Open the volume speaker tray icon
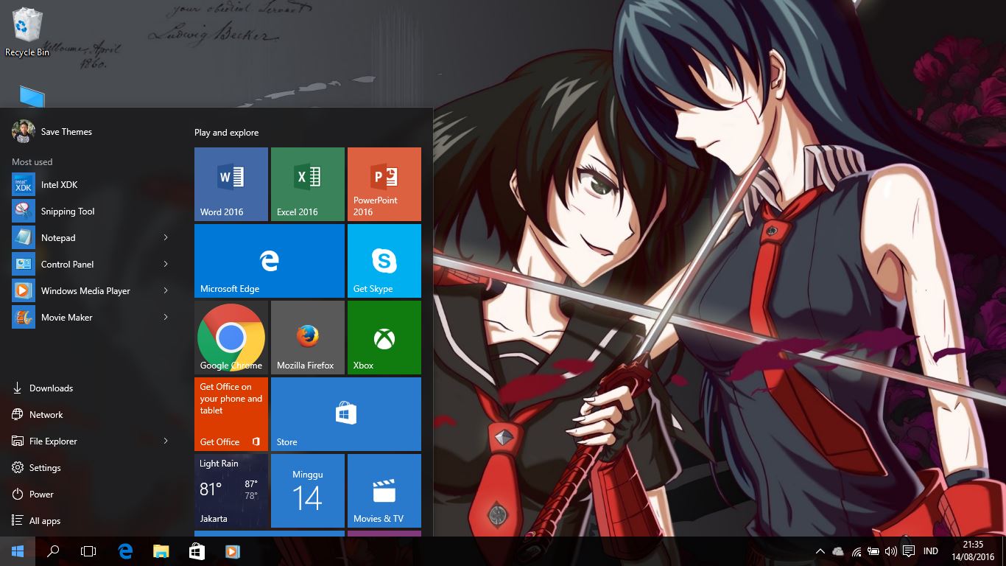Image resolution: width=1006 pixels, height=566 pixels. coord(891,551)
